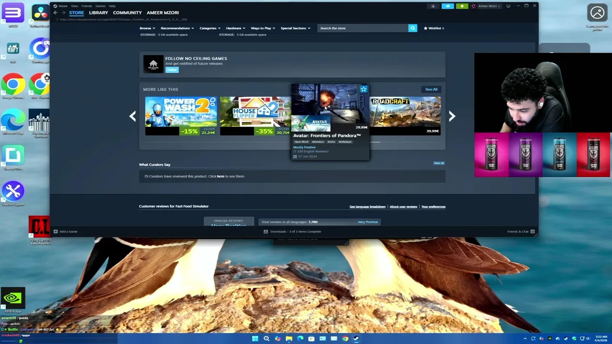Click the wishlist star badge on Avatar card
612x344 pixels.
coord(364,89)
